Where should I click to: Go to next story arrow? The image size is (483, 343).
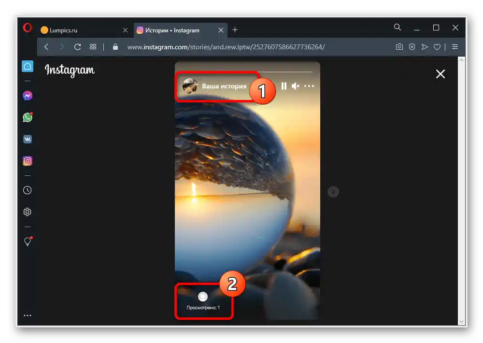click(333, 192)
